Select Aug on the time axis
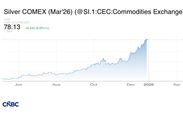 pos(56,84)
